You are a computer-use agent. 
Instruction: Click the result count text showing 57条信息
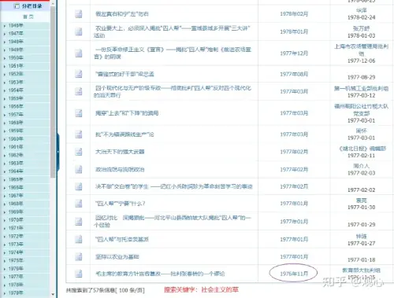click(x=105, y=290)
